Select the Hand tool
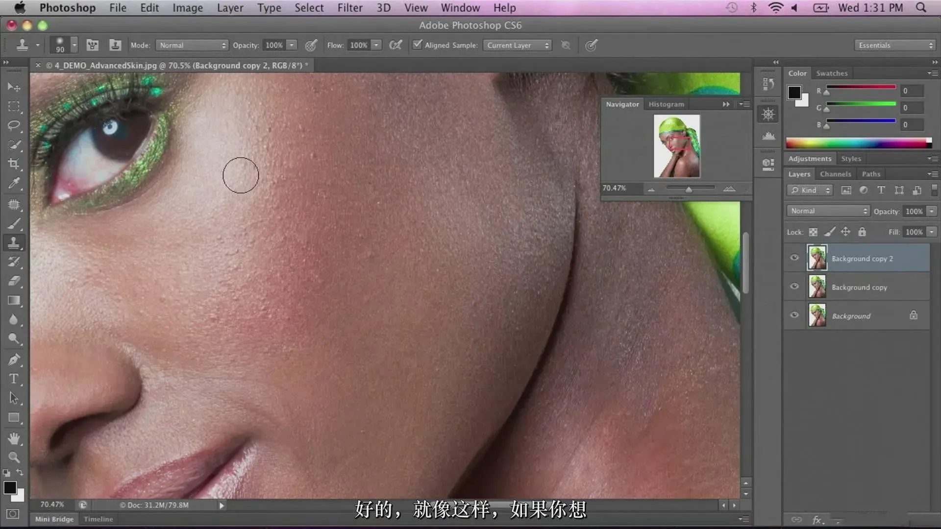 pos(14,438)
